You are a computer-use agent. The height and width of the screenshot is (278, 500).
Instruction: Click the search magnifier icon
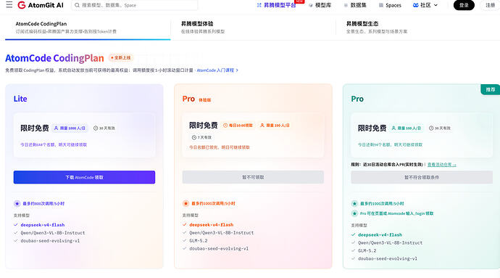77,5
